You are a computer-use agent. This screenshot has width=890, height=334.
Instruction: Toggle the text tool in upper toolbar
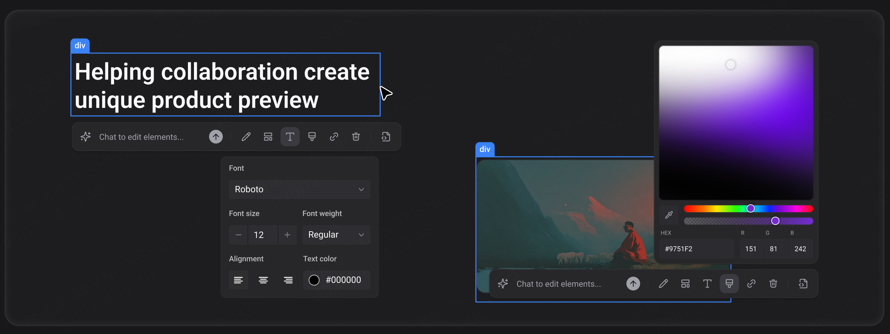point(290,137)
